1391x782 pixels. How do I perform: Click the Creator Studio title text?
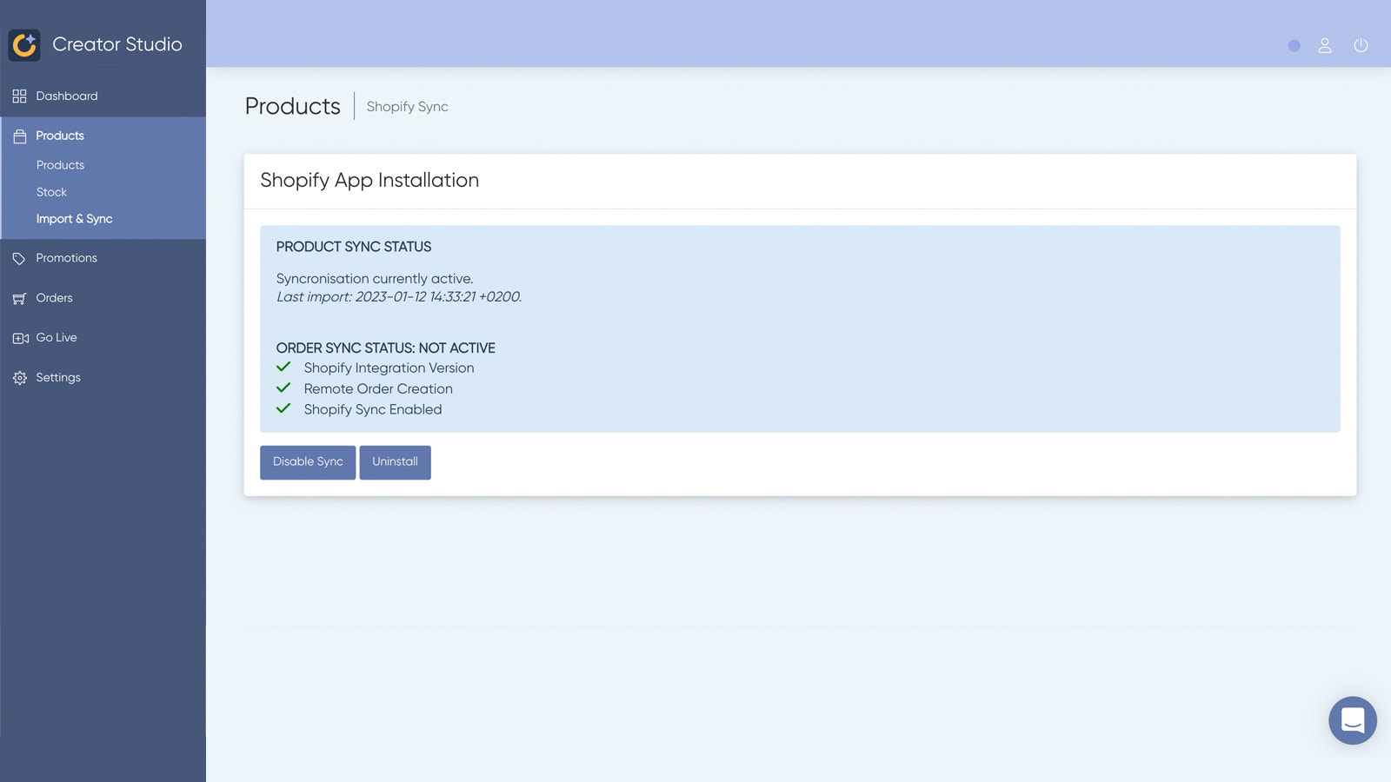coord(117,44)
